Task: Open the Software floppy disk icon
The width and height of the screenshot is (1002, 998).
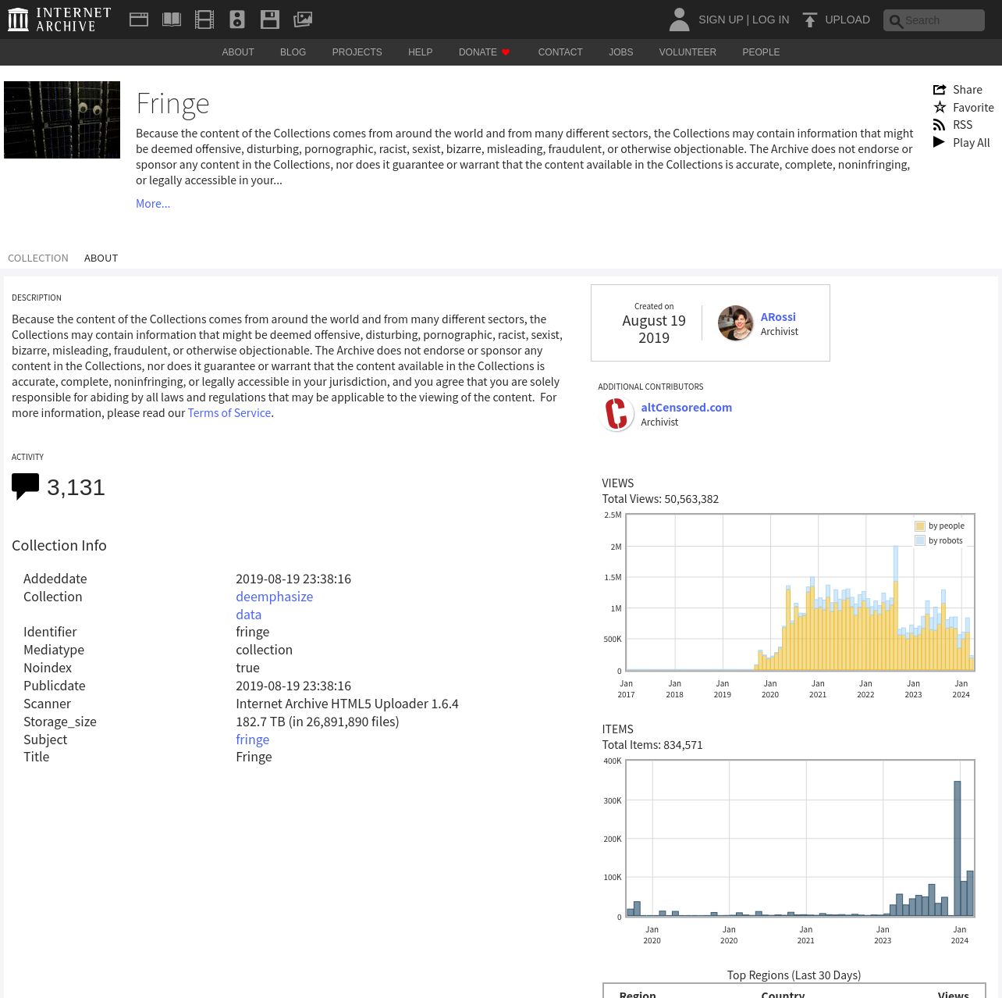Action: click(x=270, y=20)
